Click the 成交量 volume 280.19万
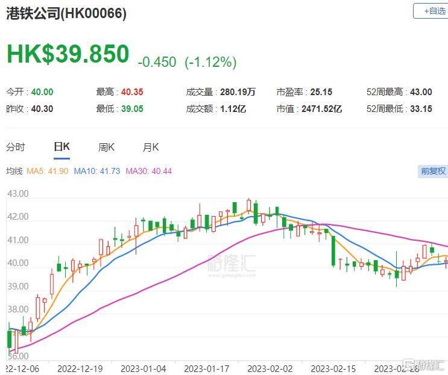The width and height of the screenshot is (448, 375). [238, 92]
